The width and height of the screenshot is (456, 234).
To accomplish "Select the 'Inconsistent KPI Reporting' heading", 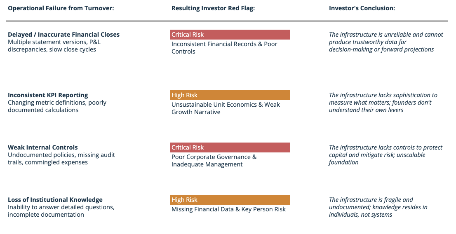I will coord(48,95).
